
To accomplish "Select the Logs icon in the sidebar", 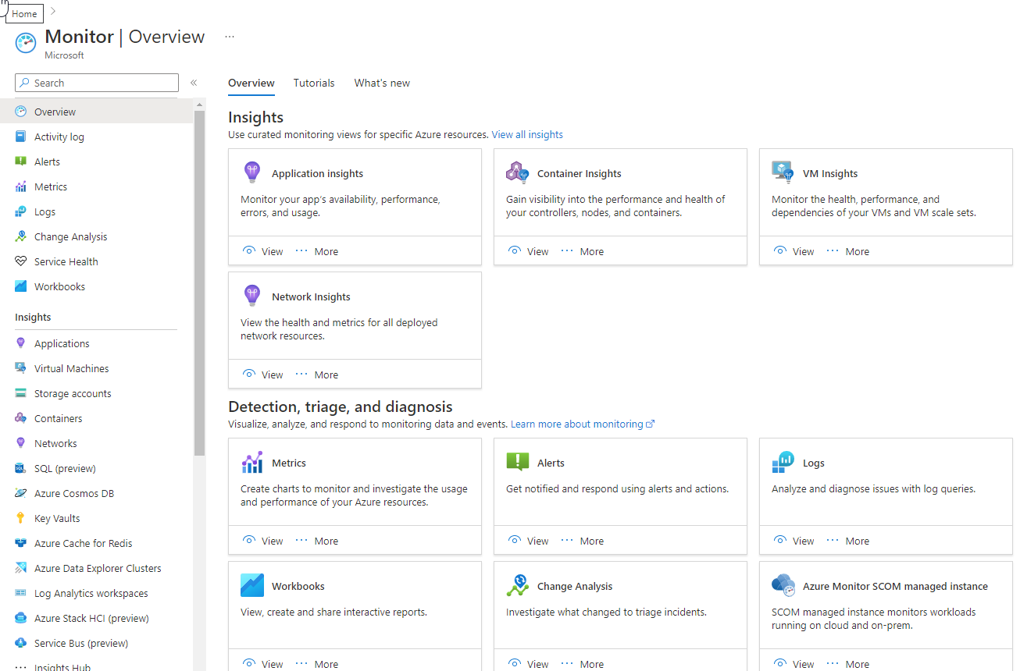I will point(19,211).
